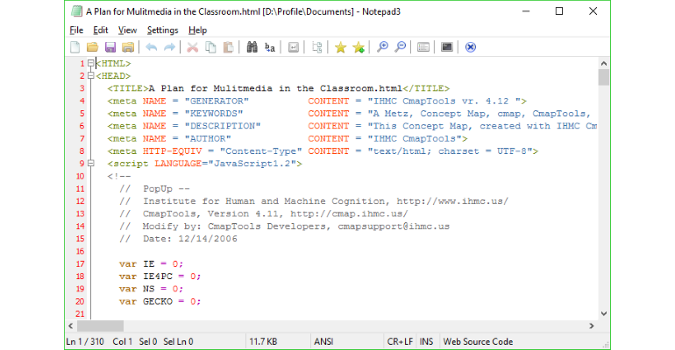Click the vertical scrollbar down arrow
Screen dimensions: 675x350
pyautogui.click(x=603, y=313)
